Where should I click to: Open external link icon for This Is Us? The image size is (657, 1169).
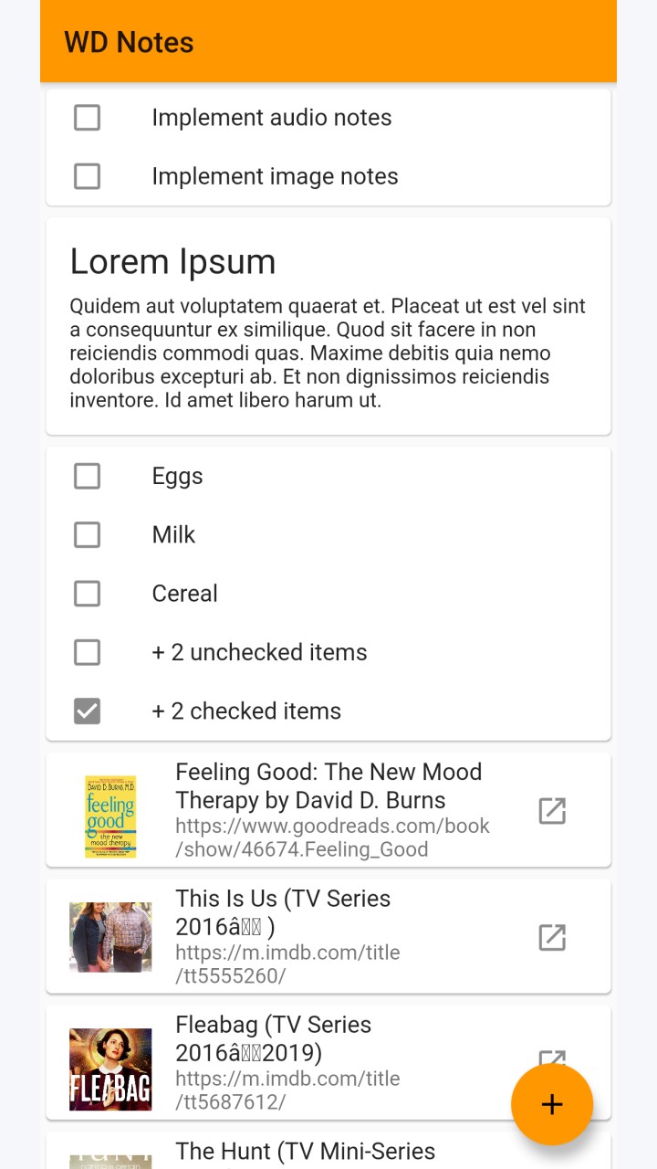point(552,937)
